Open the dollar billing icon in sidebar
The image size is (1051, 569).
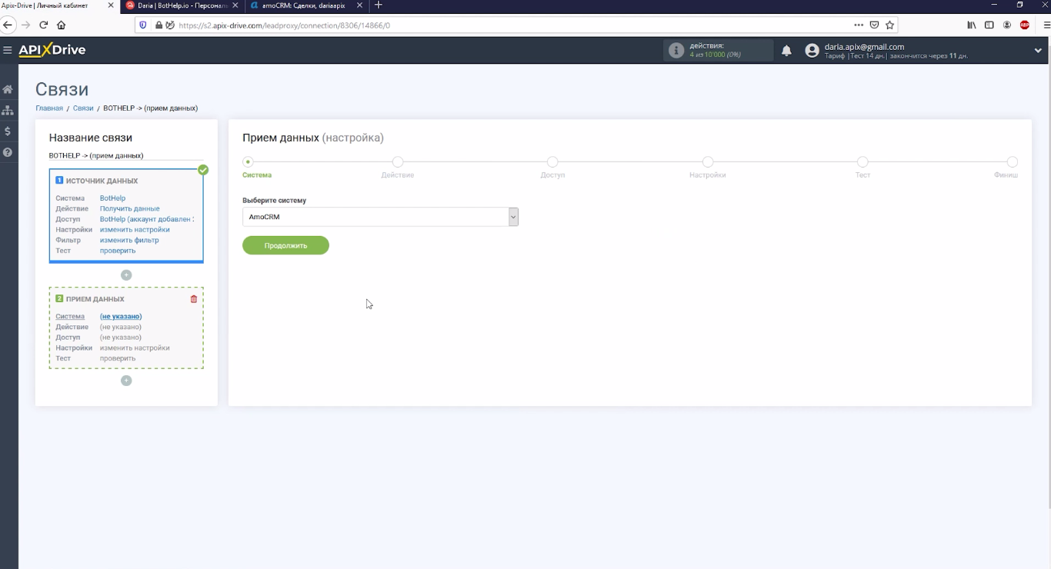[x=8, y=131]
